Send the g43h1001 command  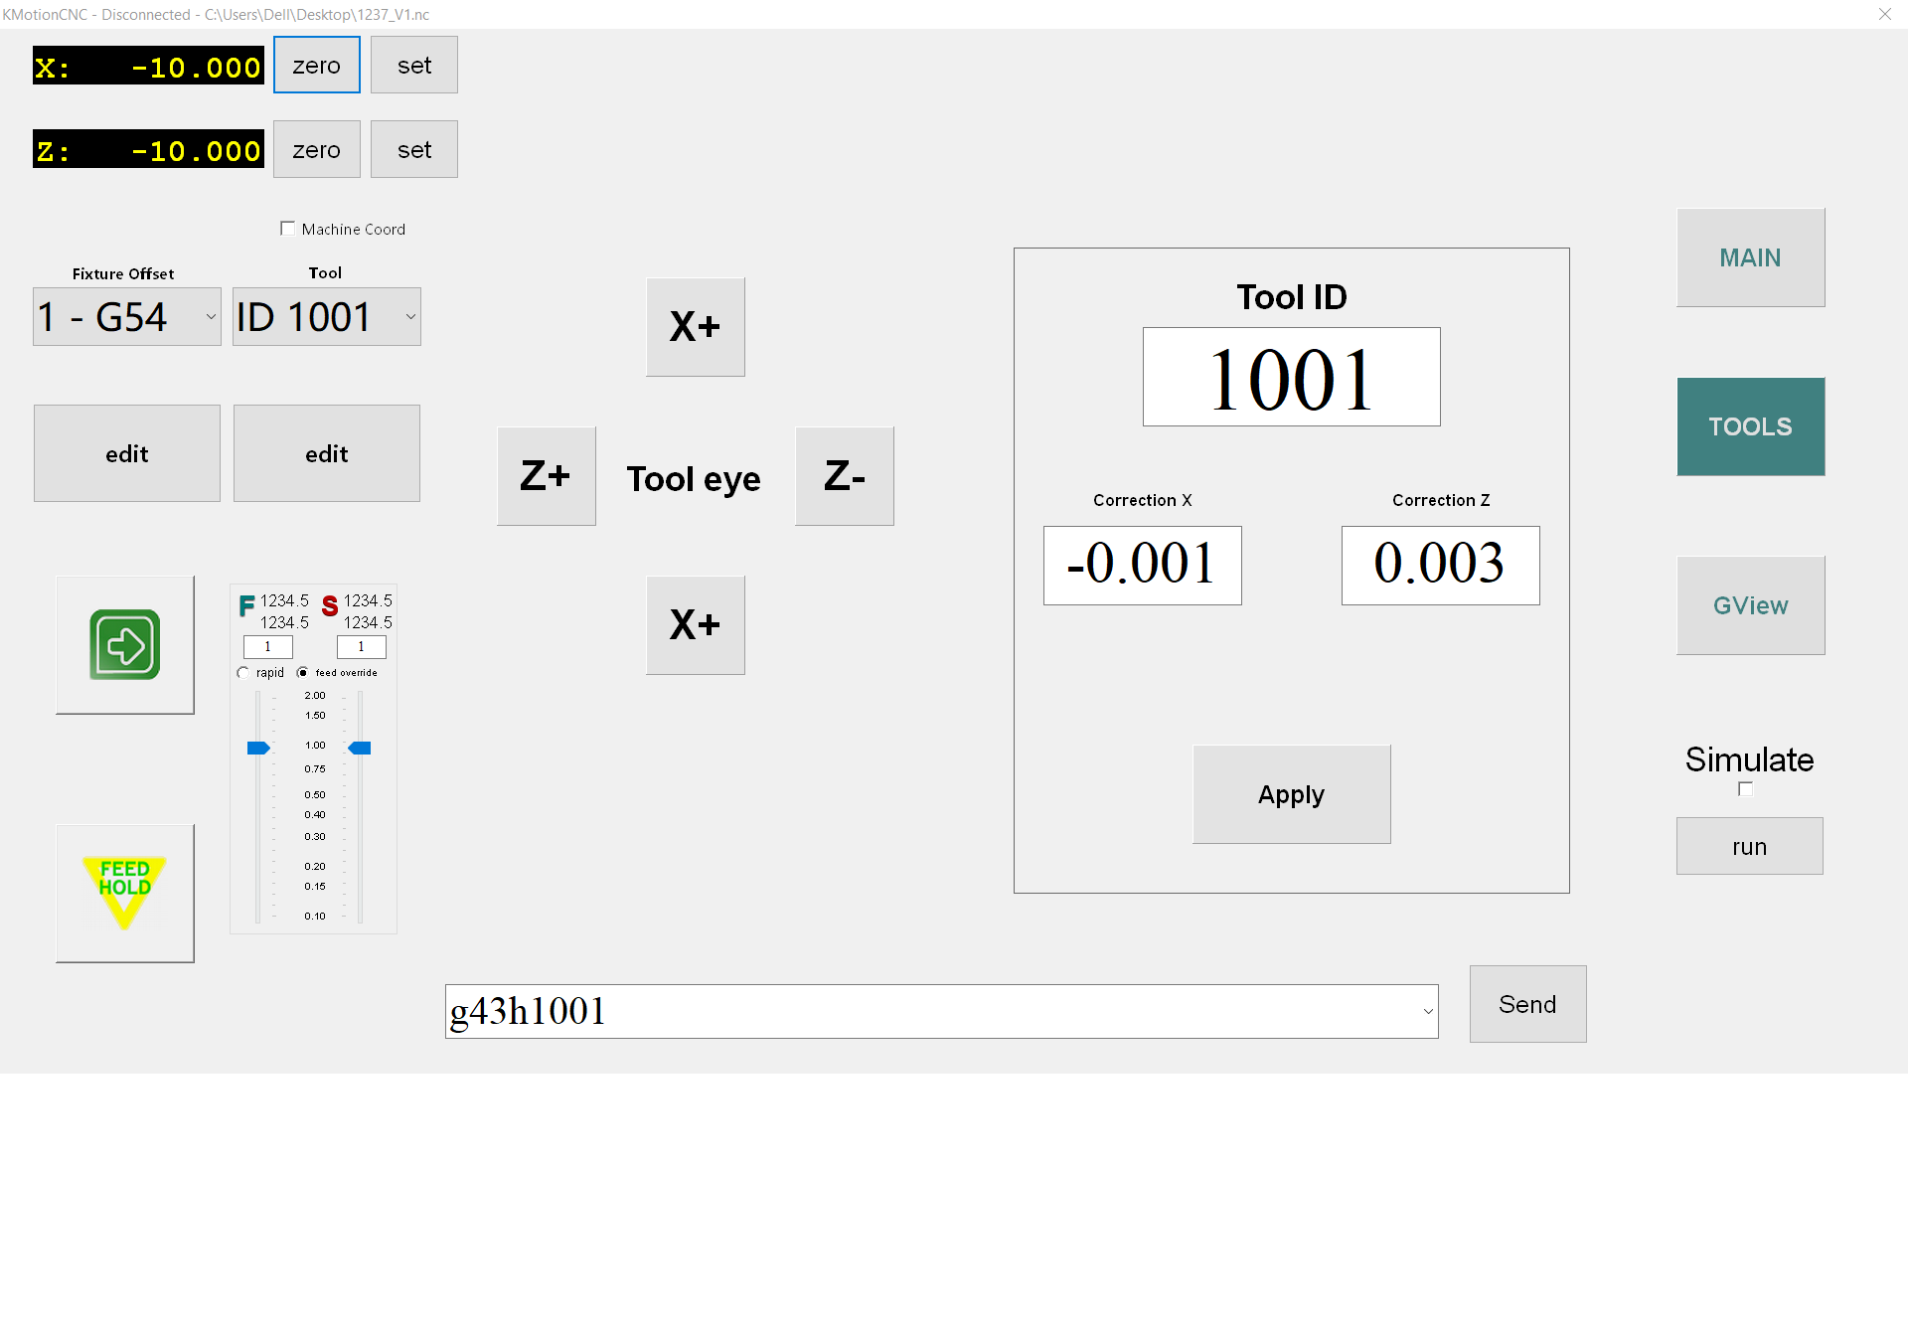click(1526, 1004)
